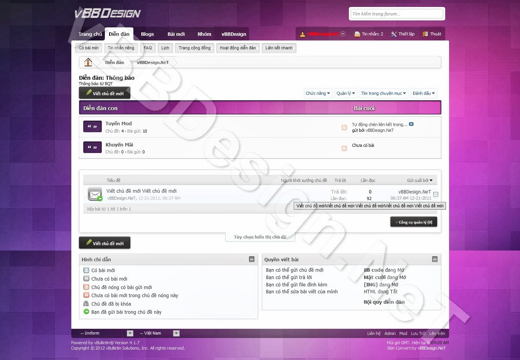520x360 pixels.
Task: Click the home icon in breadcrumb
Action: point(88,62)
